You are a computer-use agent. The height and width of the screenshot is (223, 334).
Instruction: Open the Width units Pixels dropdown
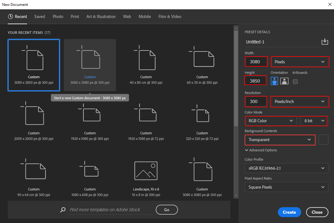tap(300, 62)
